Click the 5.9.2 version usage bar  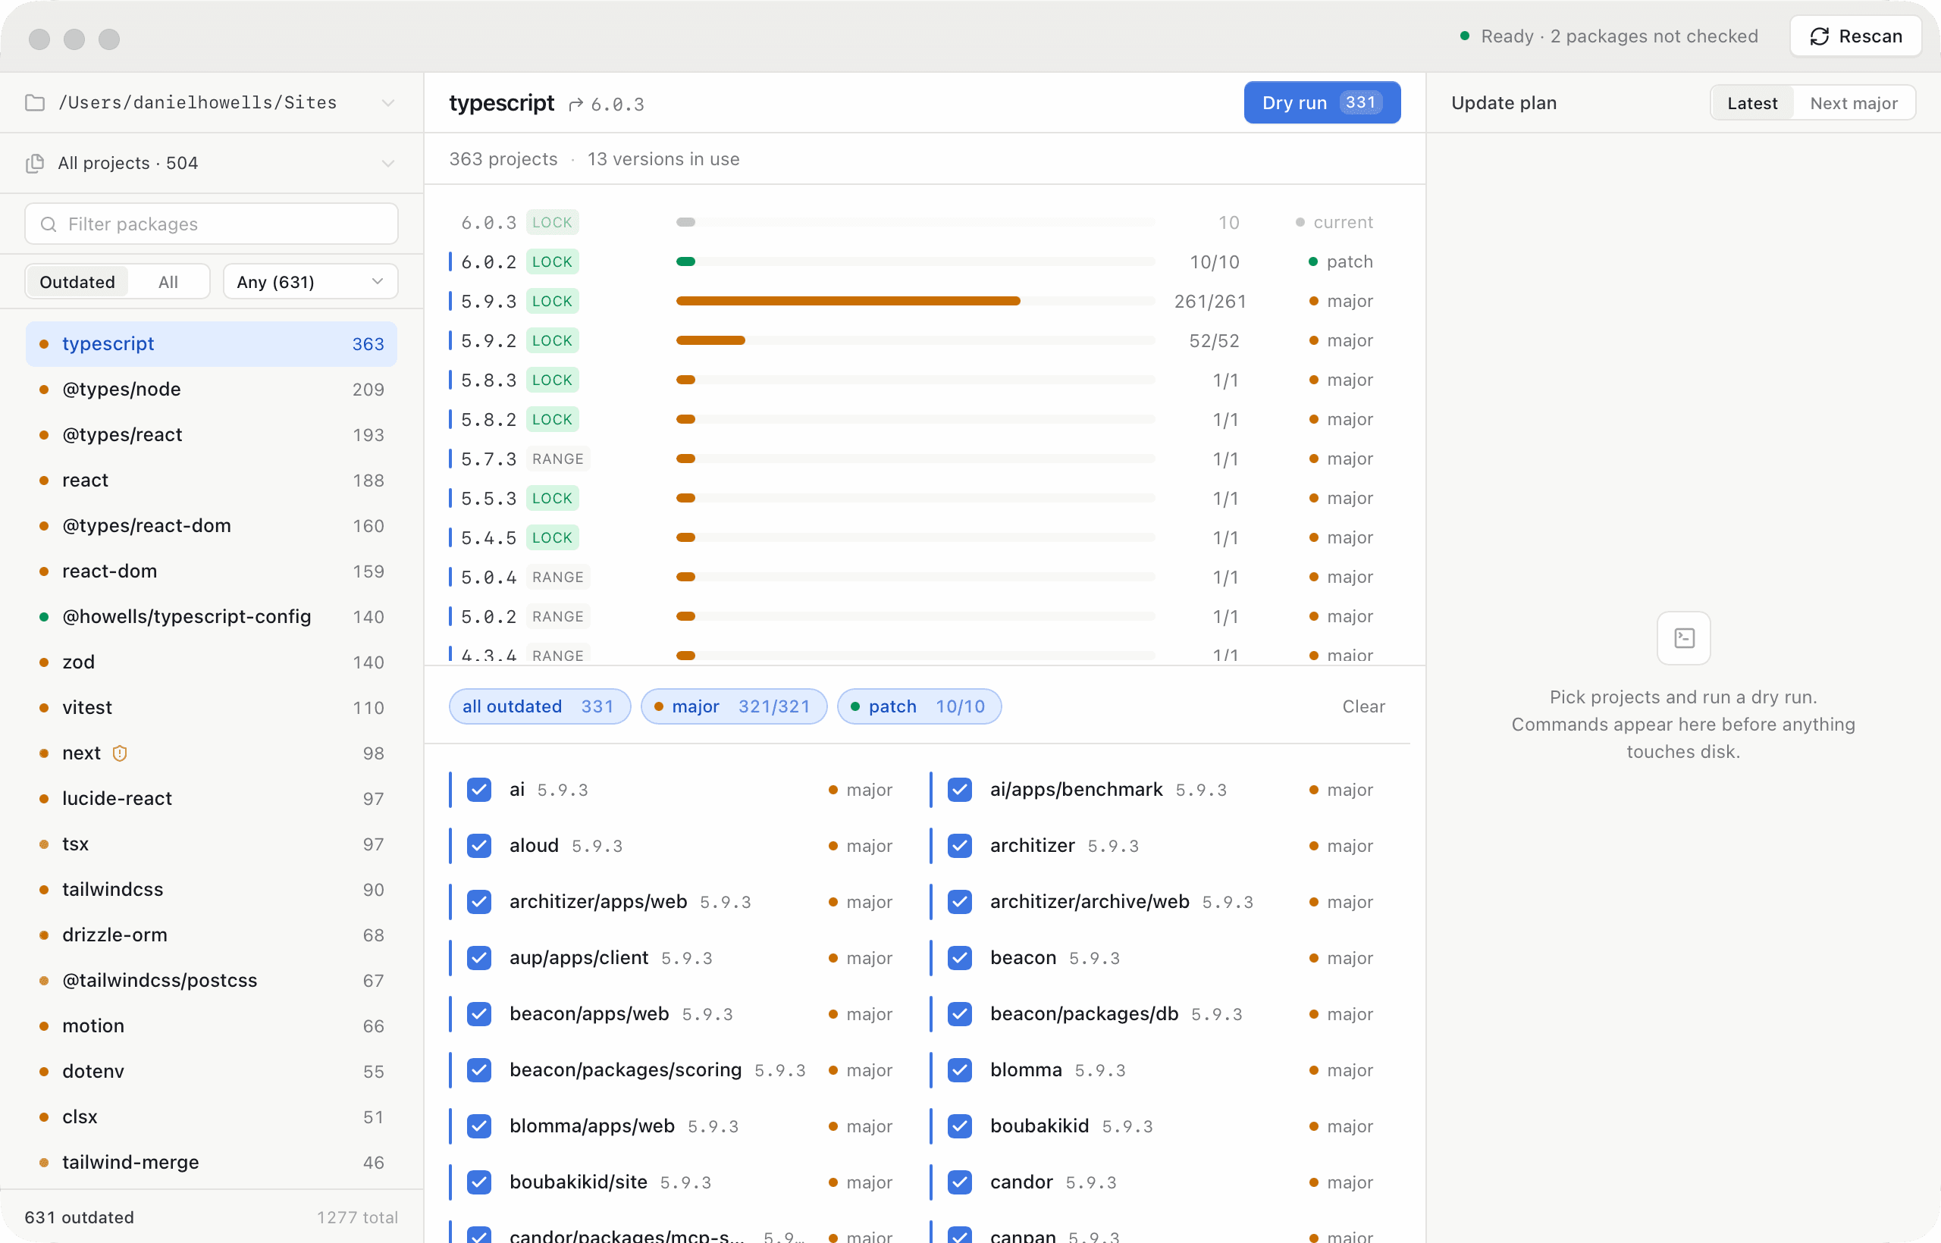[x=915, y=340]
